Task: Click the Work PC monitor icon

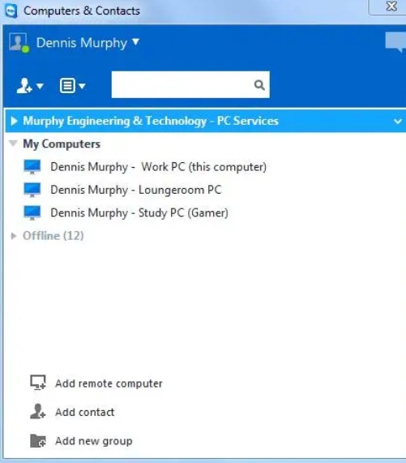Action: point(32,167)
